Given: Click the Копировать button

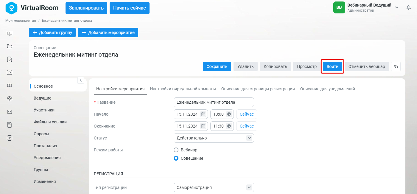Looking at the screenshot, I should coord(275,66).
